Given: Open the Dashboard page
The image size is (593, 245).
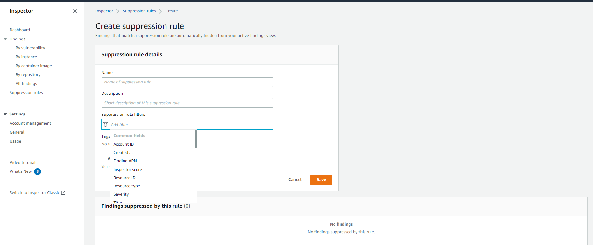Looking at the screenshot, I should tap(20, 30).
